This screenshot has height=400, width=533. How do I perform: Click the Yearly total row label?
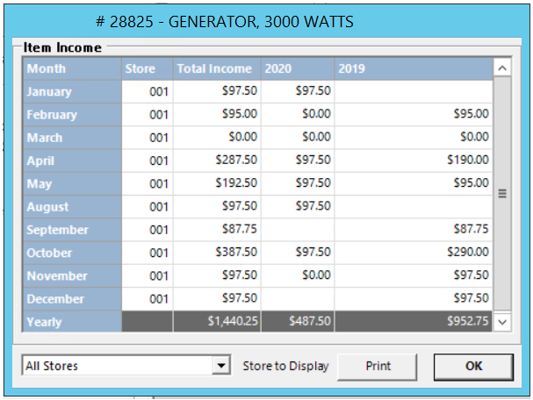tap(72, 322)
